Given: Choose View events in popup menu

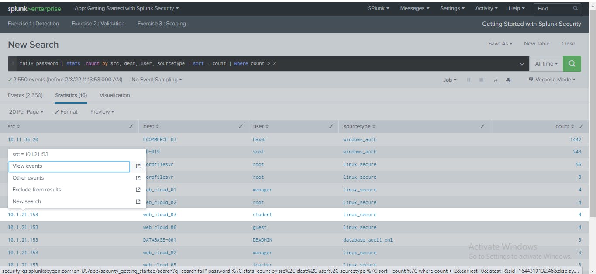Looking at the screenshot, I should point(69,166).
